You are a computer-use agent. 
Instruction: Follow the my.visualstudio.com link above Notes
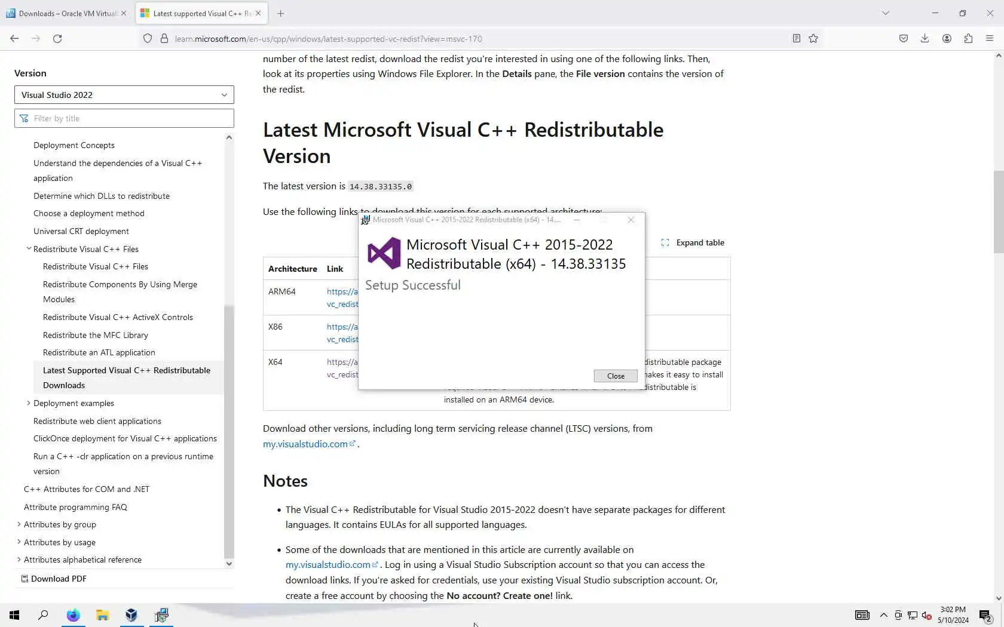coord(309,444)
